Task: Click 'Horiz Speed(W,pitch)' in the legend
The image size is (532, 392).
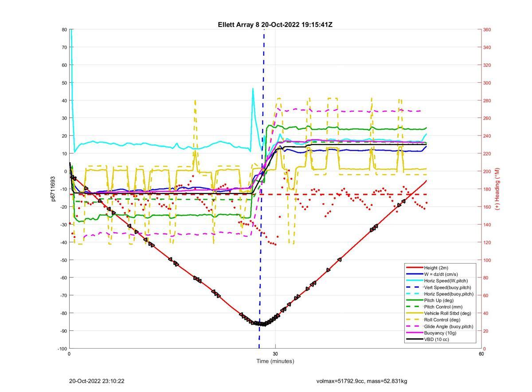Action: tap(446, 281)
